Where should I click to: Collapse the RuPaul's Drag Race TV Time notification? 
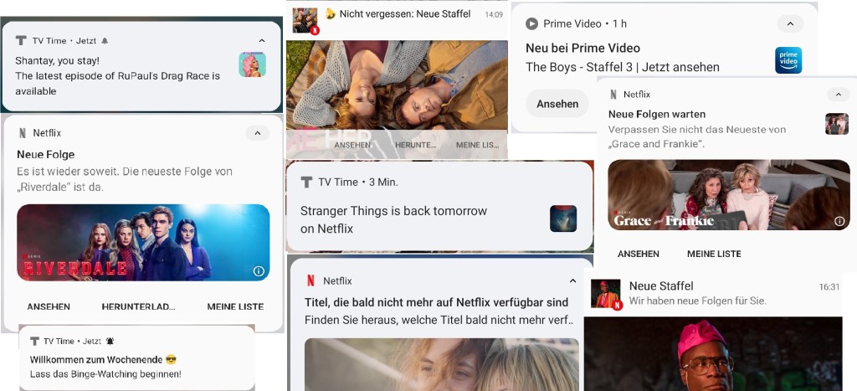(261, 40)
